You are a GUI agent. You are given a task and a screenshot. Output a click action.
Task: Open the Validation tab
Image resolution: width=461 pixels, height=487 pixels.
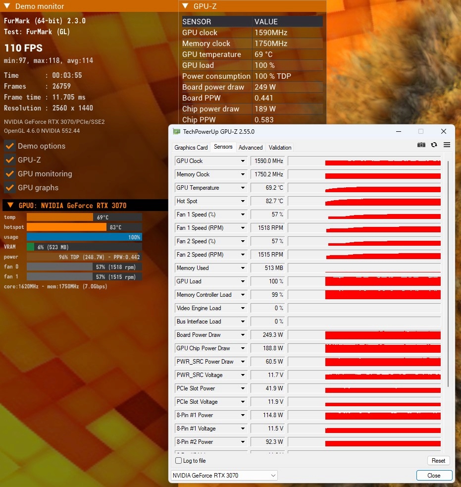pos(280,148)
